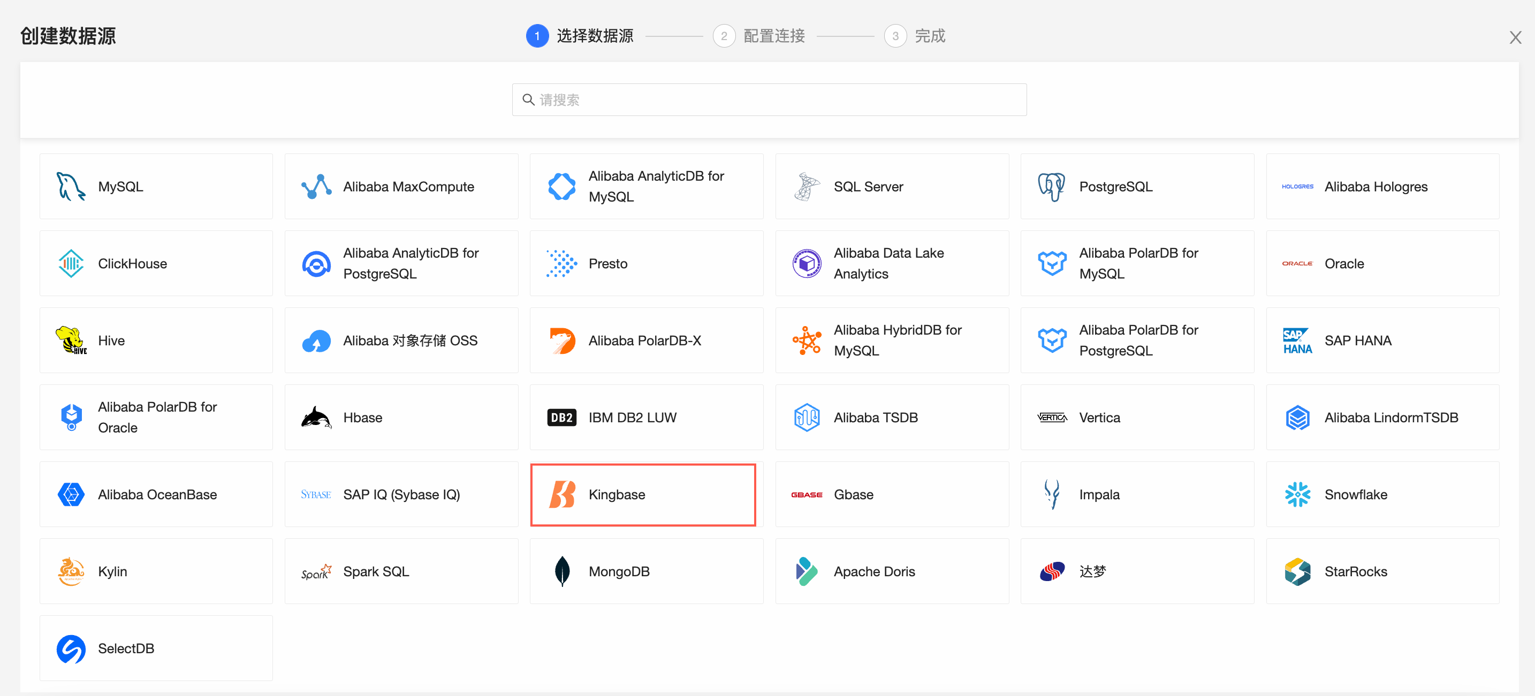The width and height of the screenshot is (1535, 696).
Task: Pick the Presto label
Action: point(608,263)
